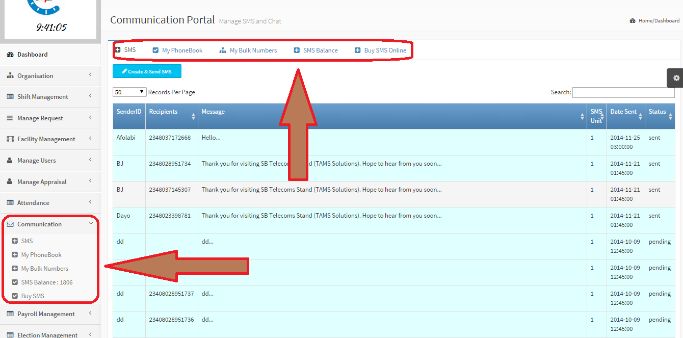Click the Manage Users person icon
683x338 pixels.
coord(10,161)
